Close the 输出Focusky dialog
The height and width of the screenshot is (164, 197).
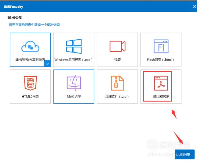tap(195, 7)
